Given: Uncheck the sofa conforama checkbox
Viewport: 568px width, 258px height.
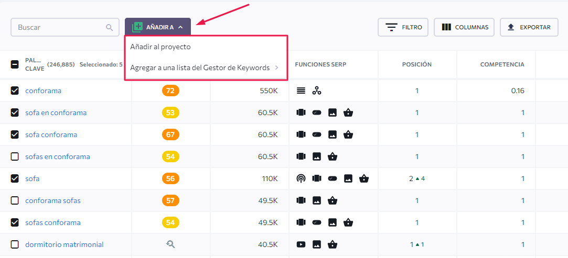Looking at the screenshot, I should [x=15, y=135].
